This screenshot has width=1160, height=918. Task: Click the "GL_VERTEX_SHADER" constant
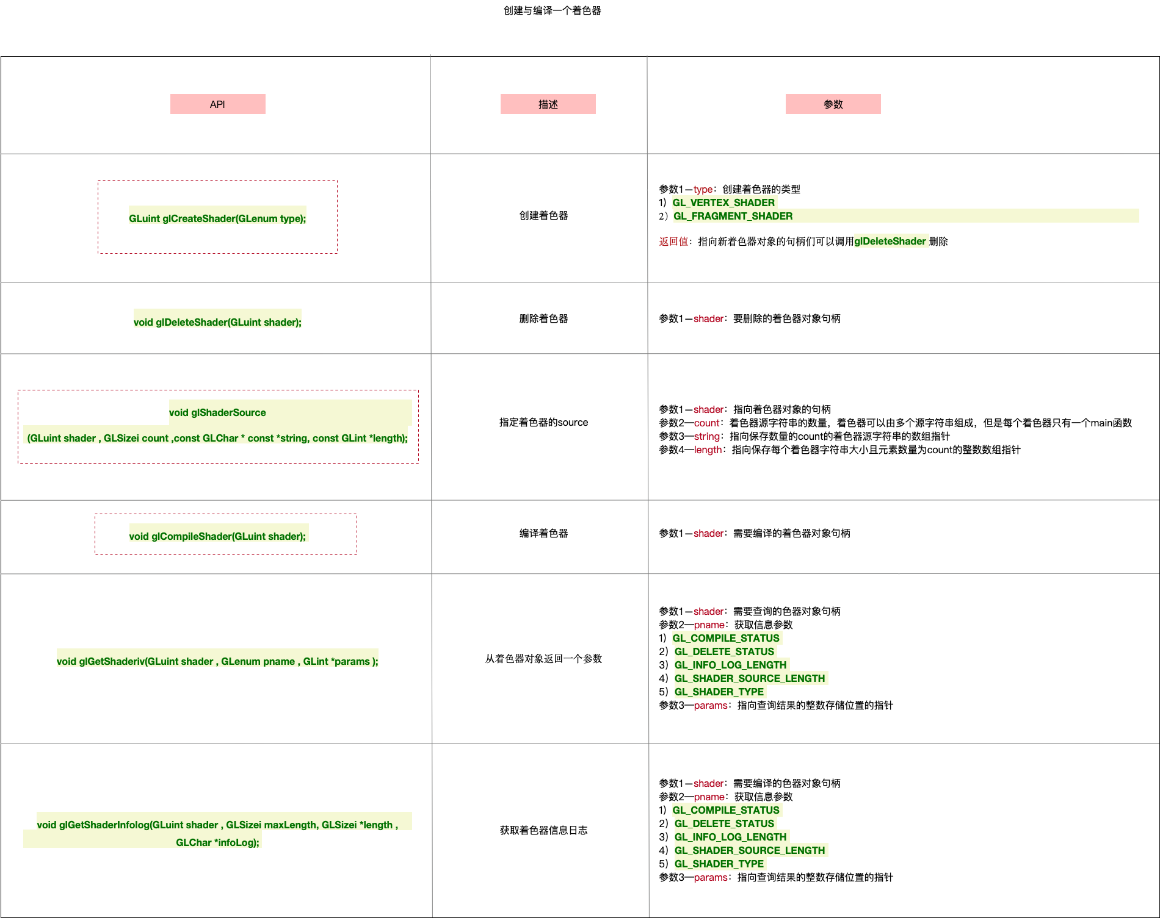tap(723, 203)
